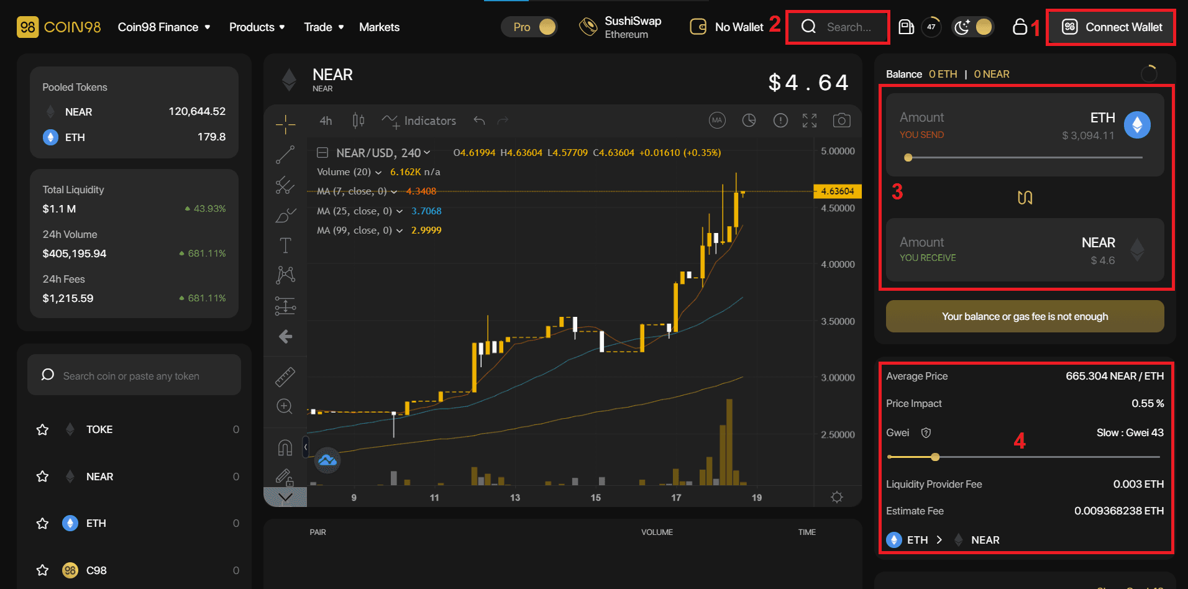The image size is (1188, 589).
Task: Click the No Wallet indicator
Action: 727,27
